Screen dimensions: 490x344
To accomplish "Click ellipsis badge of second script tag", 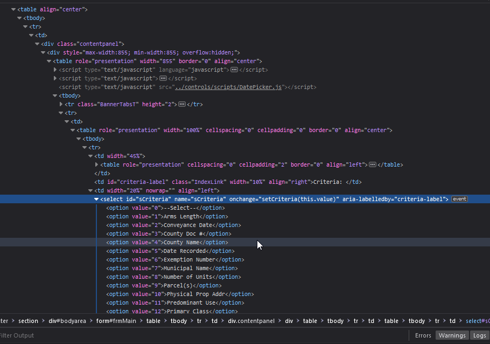I will click(x=163, y=78).
